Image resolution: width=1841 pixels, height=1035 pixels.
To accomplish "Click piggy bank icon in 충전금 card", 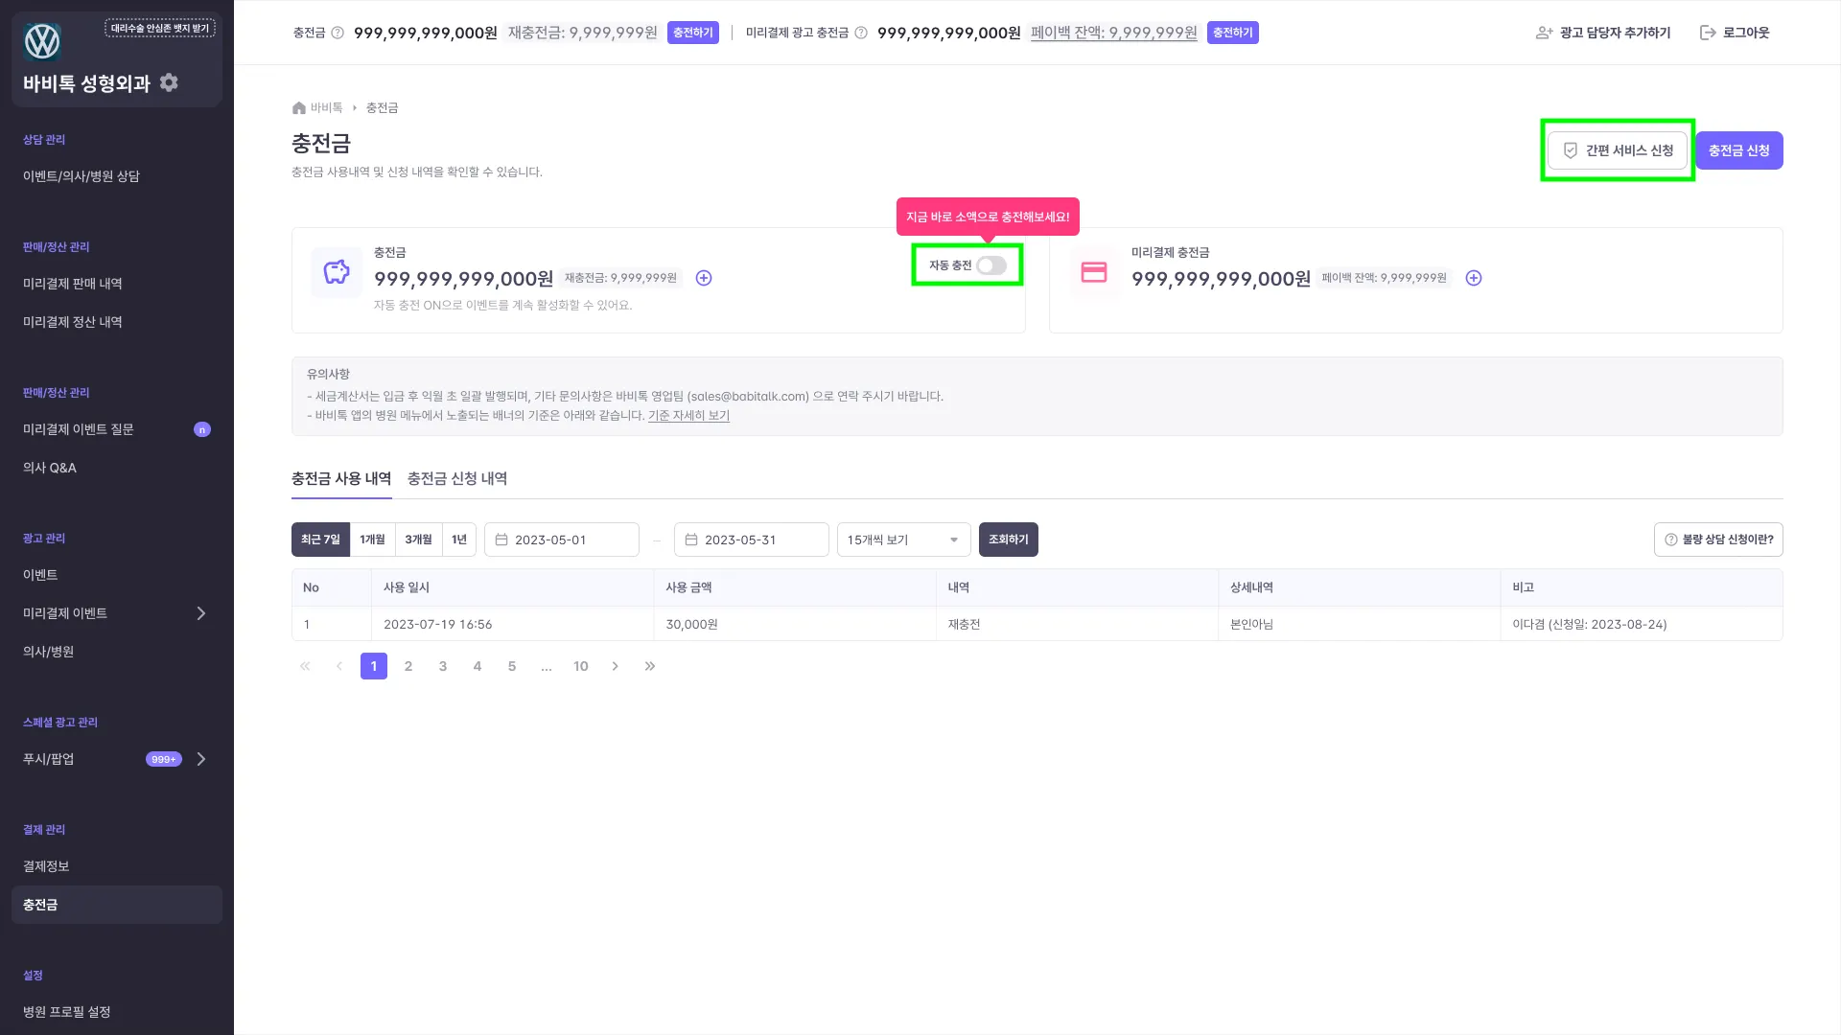I will 337,272.
